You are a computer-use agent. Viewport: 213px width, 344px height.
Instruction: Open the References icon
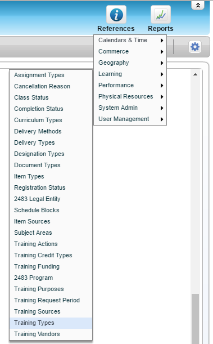coord(116,15)
